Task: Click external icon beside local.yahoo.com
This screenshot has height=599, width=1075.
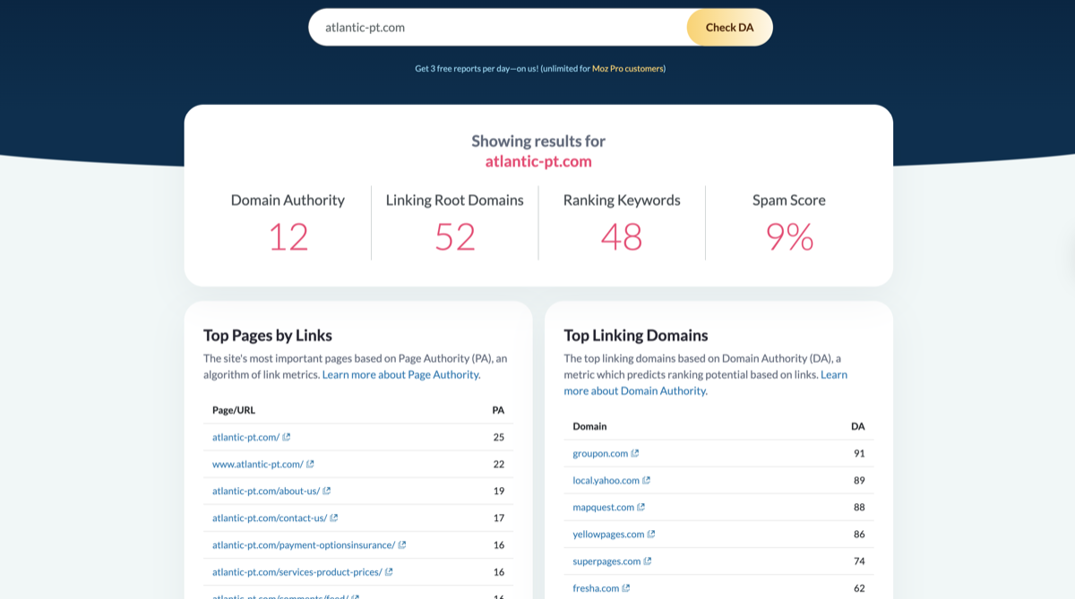Action: [x=647, y=480]
